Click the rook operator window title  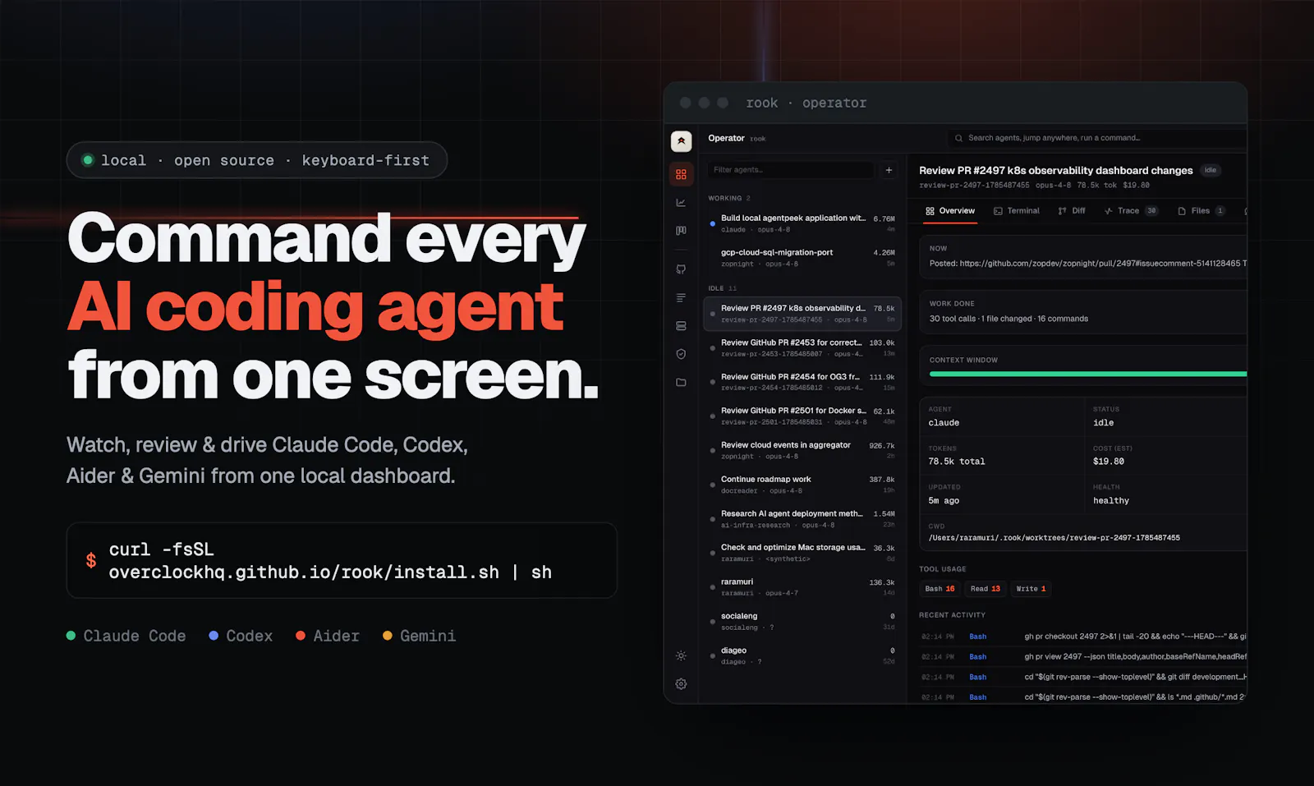point(806,103)
